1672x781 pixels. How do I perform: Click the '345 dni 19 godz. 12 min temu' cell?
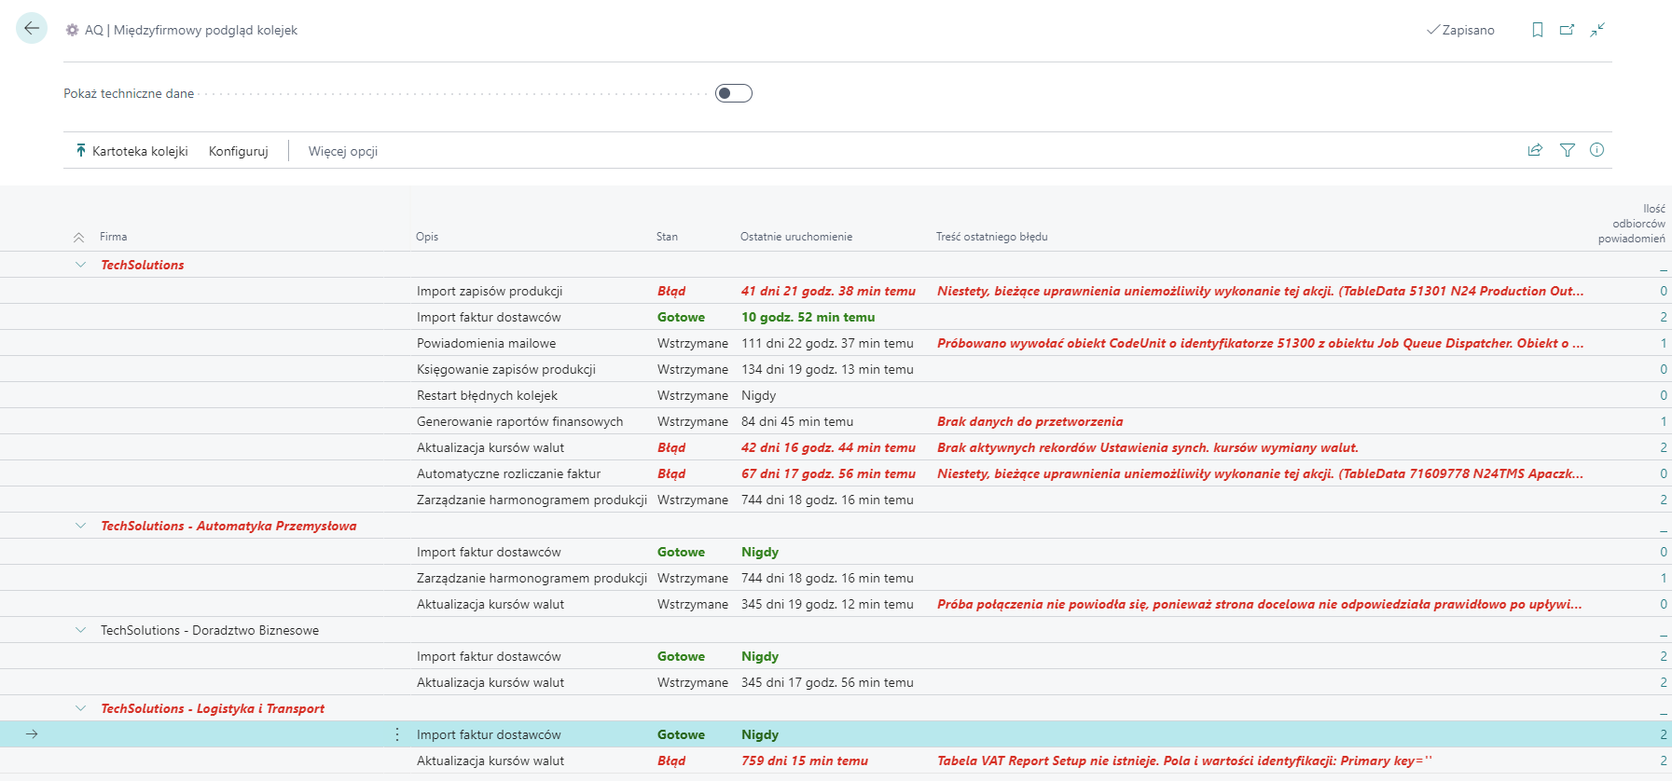827,604
